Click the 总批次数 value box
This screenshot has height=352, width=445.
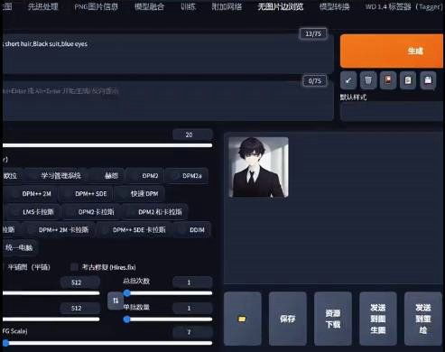point(192,283)
